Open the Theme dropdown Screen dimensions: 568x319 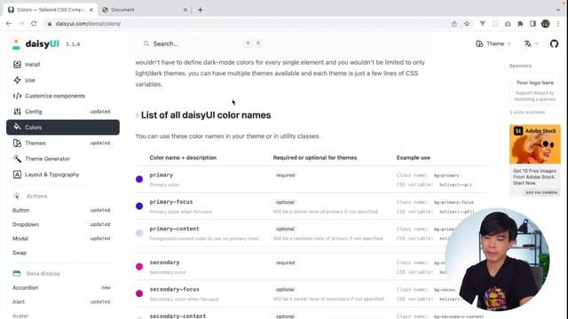pyautogui.click(x=493, y=43)
